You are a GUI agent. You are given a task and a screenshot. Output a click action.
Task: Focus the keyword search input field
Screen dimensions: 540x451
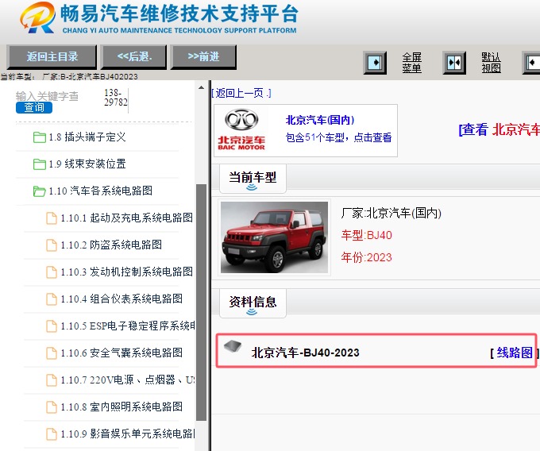[47, 96]
